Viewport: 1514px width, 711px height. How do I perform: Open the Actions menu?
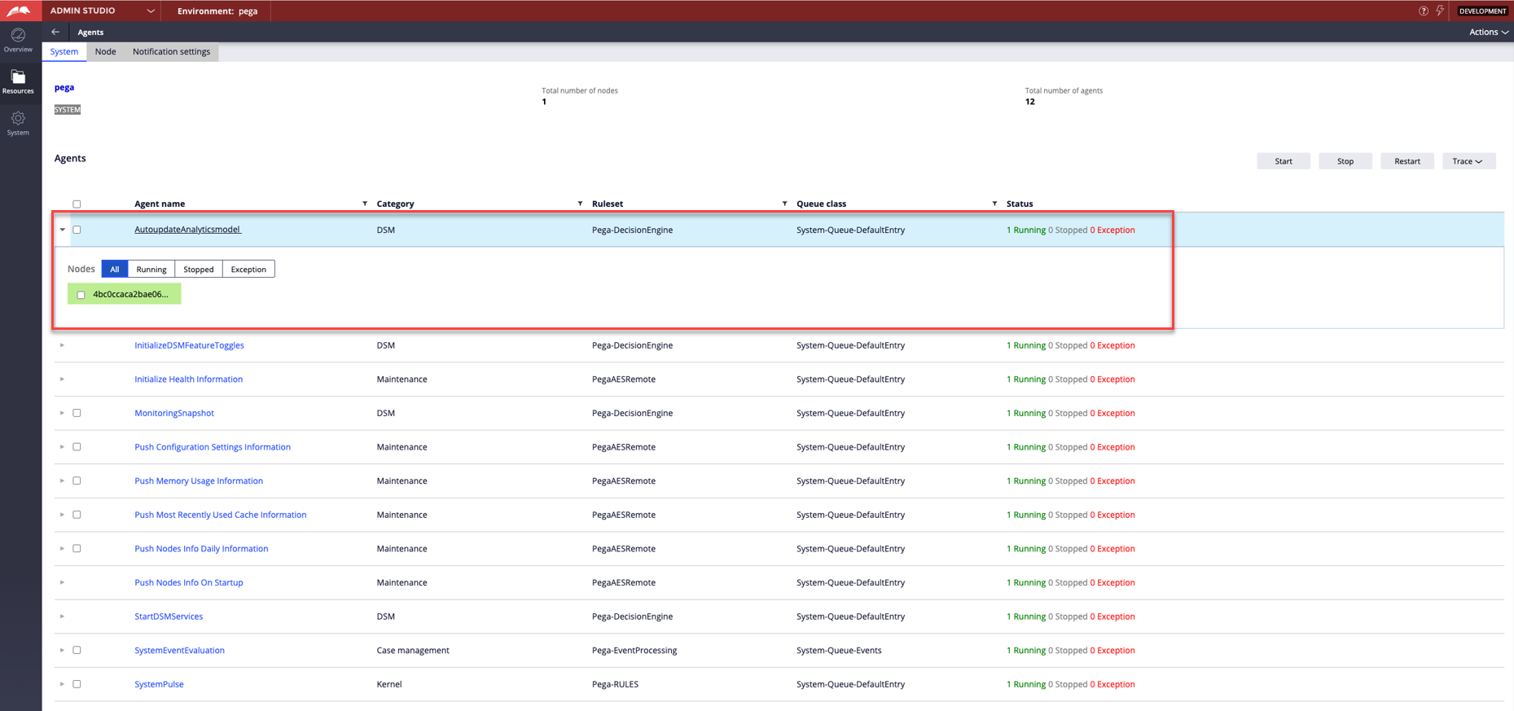pyautogui.click(x=1489, y=32)
